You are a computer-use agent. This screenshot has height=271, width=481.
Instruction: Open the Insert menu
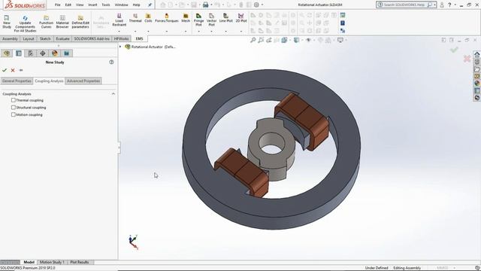92,5
